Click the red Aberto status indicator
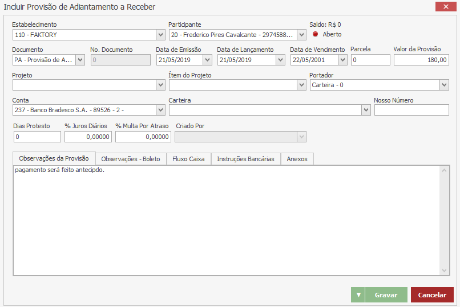 (315, 34)
